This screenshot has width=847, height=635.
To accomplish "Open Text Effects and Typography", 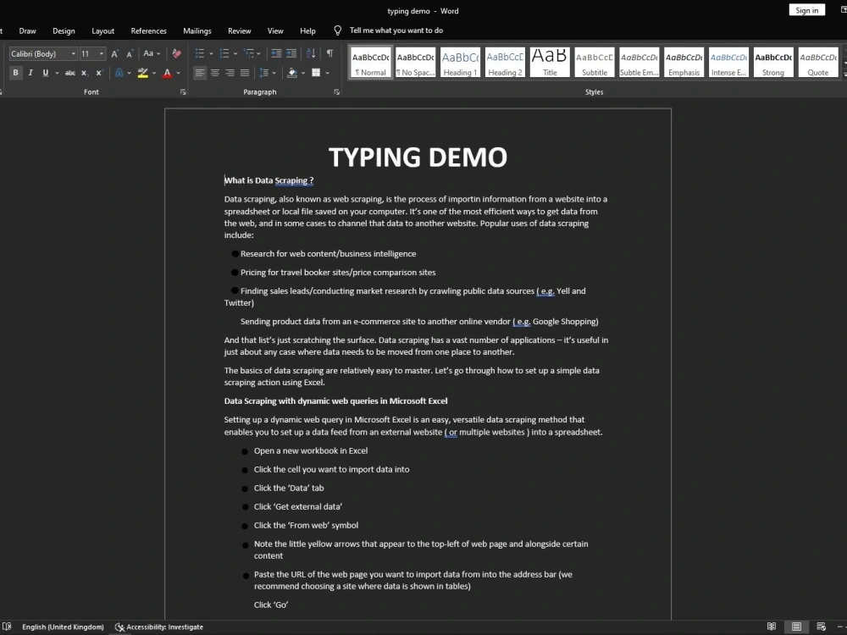I will point(119,73).
